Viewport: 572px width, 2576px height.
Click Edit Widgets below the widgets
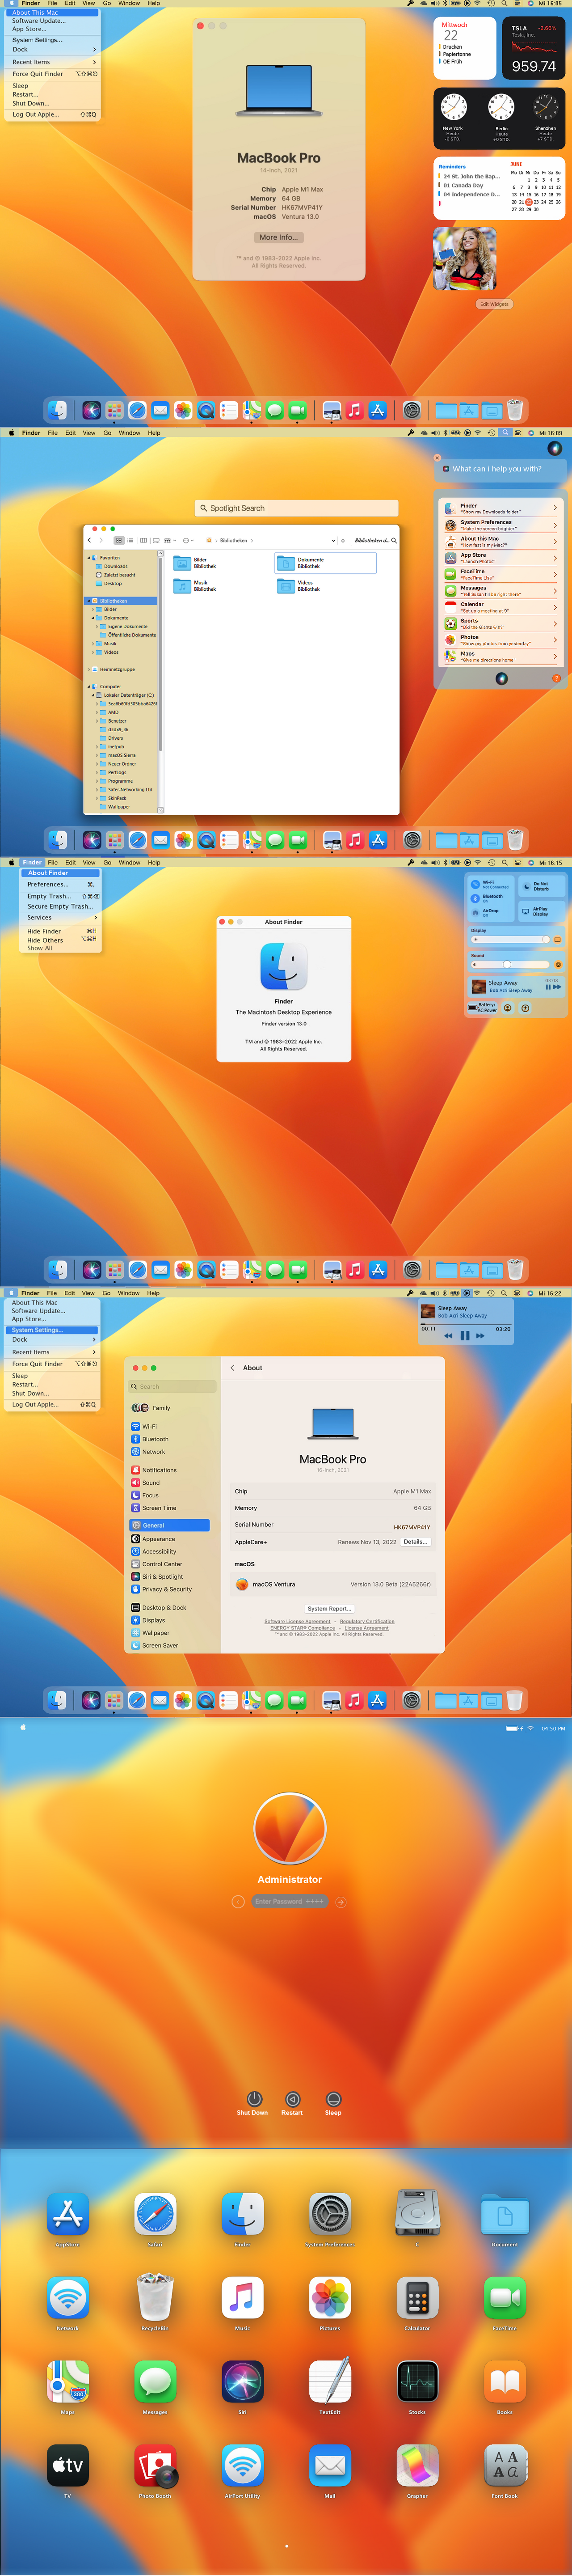click(494, 304)
